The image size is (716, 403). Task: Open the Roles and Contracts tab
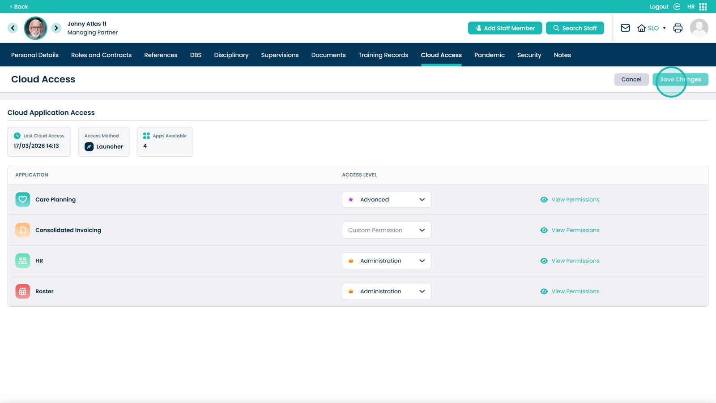[101, 55]
